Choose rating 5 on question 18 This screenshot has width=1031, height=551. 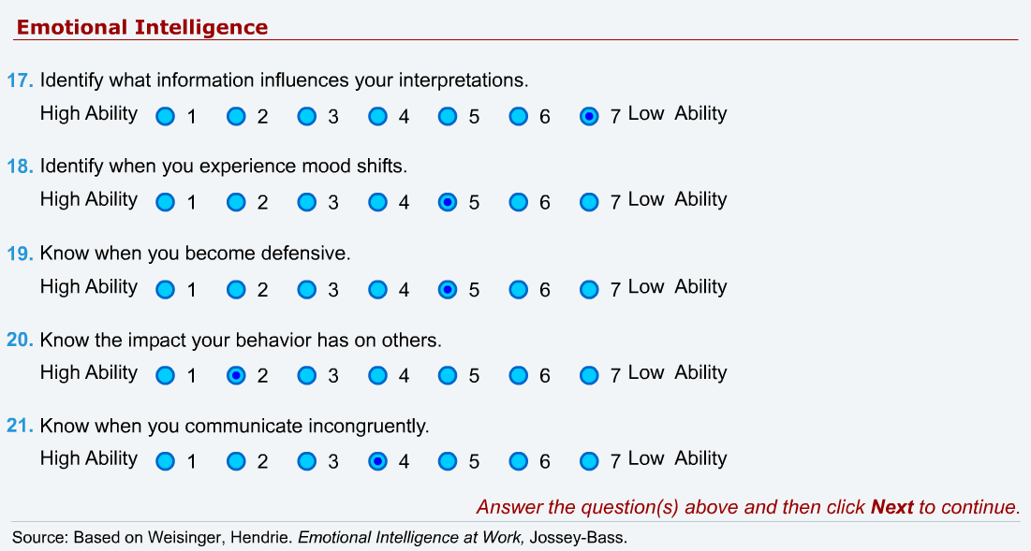click(x=448, y=201)
